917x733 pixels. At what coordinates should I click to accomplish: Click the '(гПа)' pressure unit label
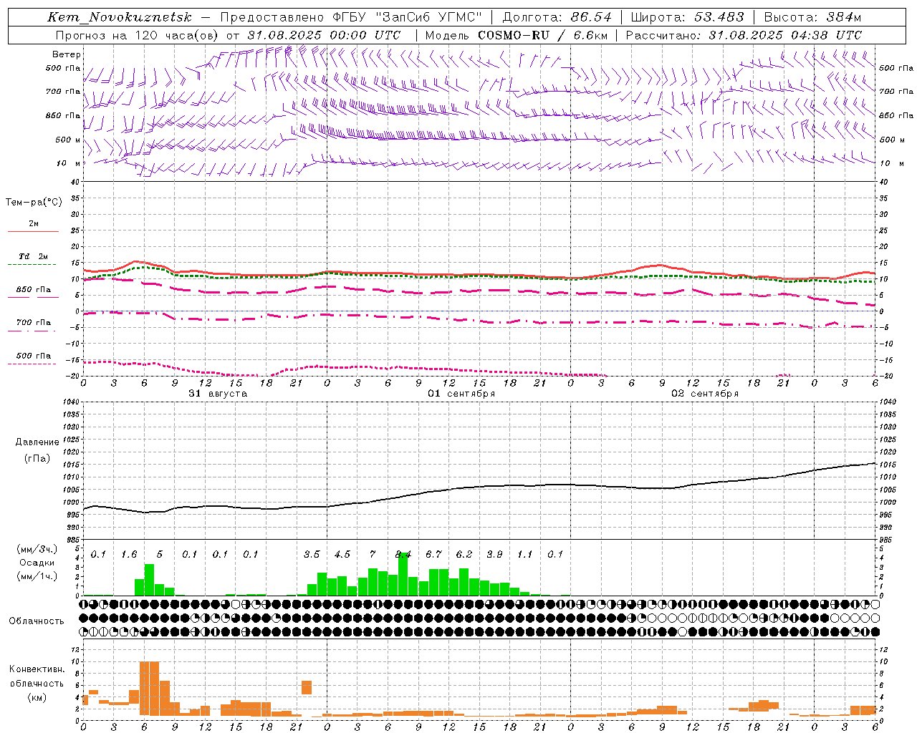37,458
